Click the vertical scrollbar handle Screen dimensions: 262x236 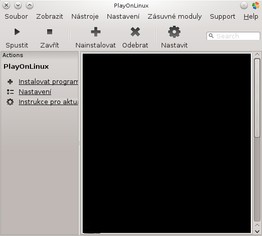pyautogui.click(x=257, y=98)
